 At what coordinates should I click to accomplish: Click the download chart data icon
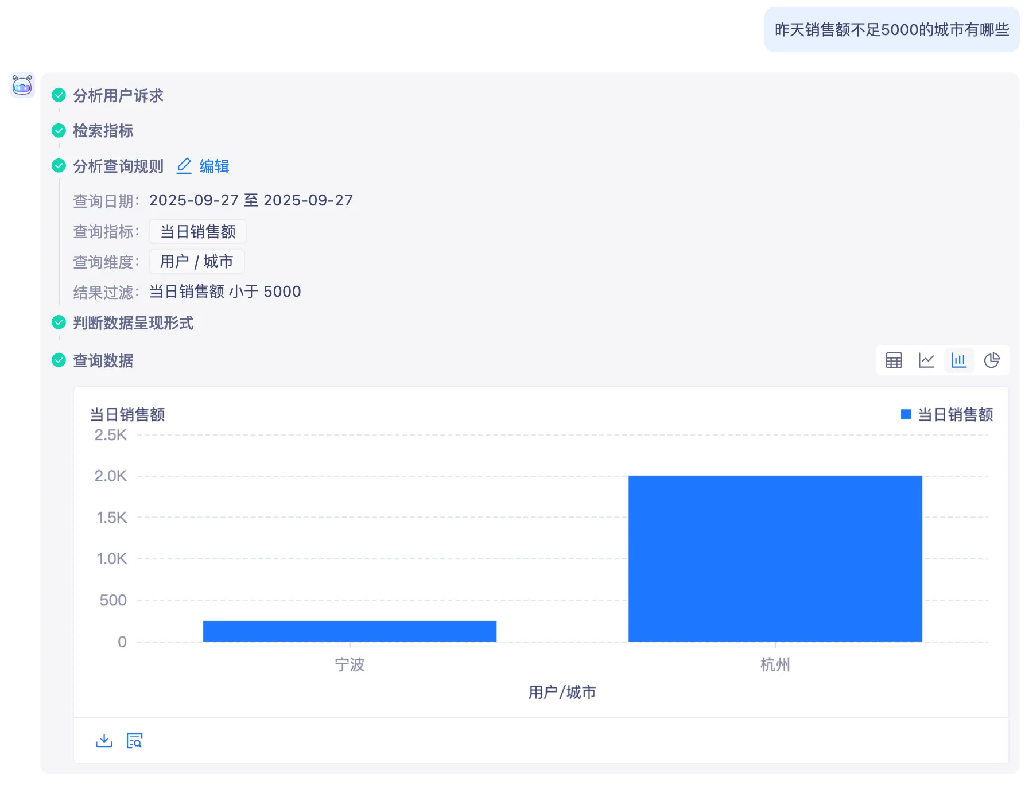coord(104,740)
